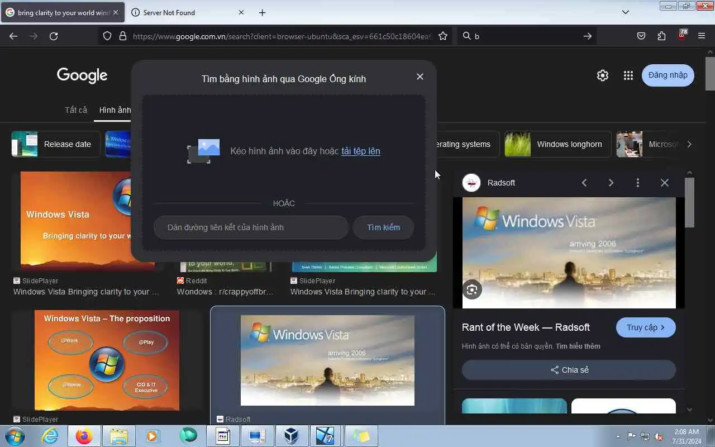Open the extension with 78 badge
This screenshot has height=447, width=715.
point(682,35)
